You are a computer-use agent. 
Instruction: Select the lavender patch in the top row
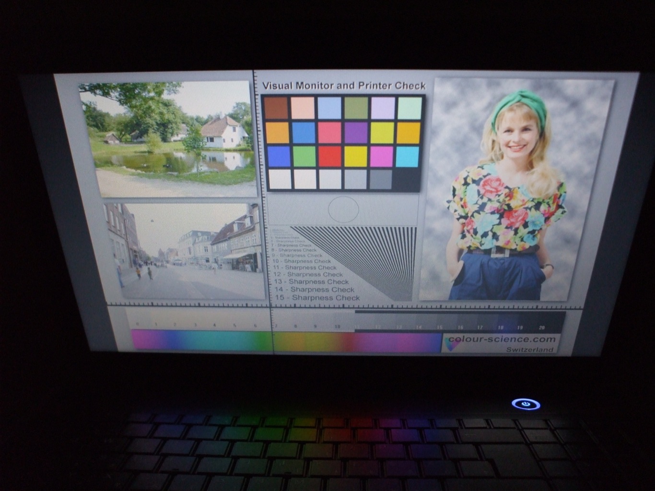click(383, 108)
